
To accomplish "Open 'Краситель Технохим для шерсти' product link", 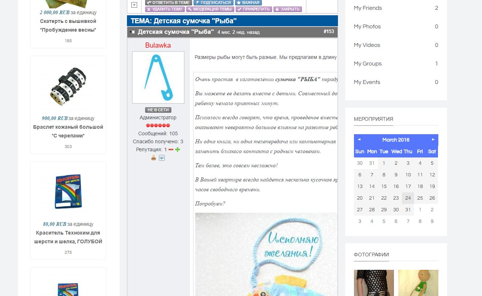I will [68, 237].
